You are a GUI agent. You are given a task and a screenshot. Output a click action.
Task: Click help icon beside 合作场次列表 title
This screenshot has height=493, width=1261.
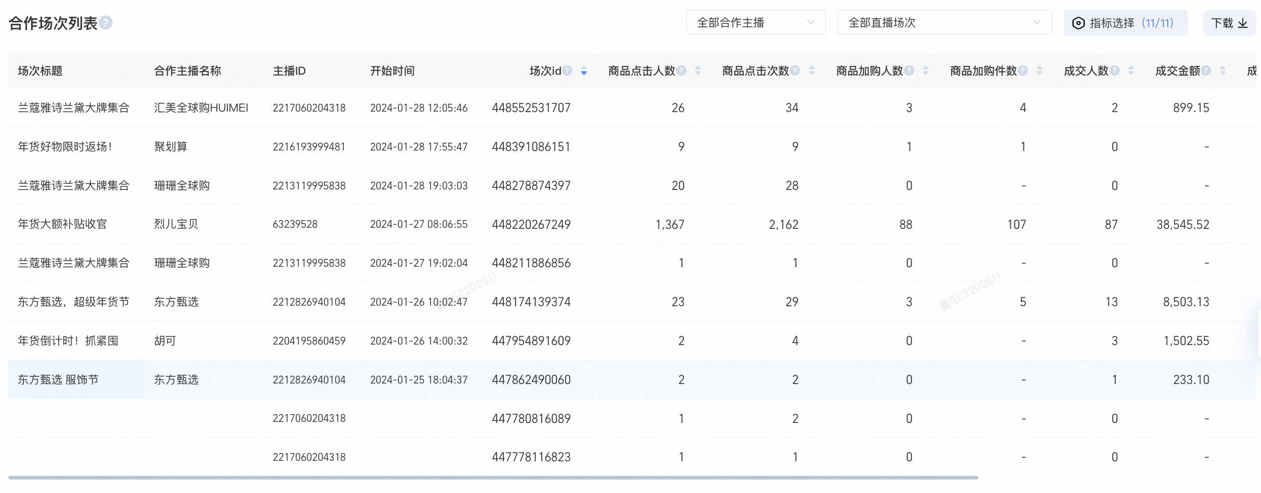click(106, 23)
